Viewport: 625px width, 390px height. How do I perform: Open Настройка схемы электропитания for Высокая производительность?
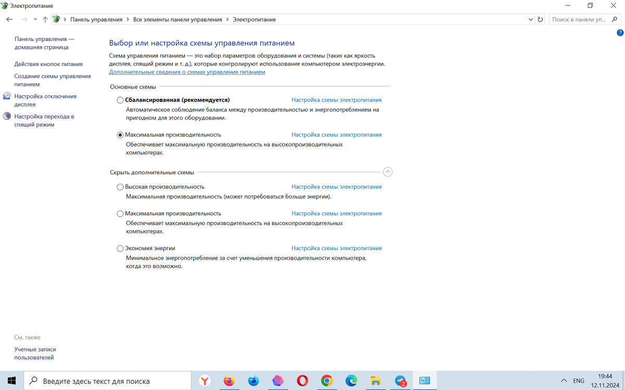coord(336,187)
